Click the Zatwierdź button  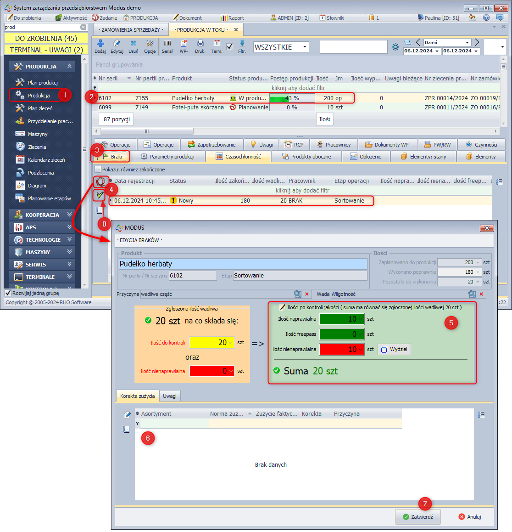point(417,517)
